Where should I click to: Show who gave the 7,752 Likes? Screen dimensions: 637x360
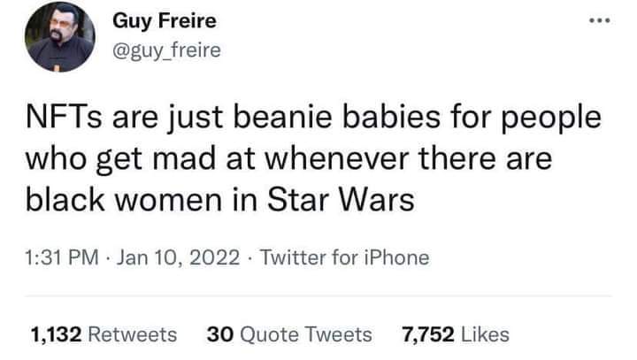[456, 335]
